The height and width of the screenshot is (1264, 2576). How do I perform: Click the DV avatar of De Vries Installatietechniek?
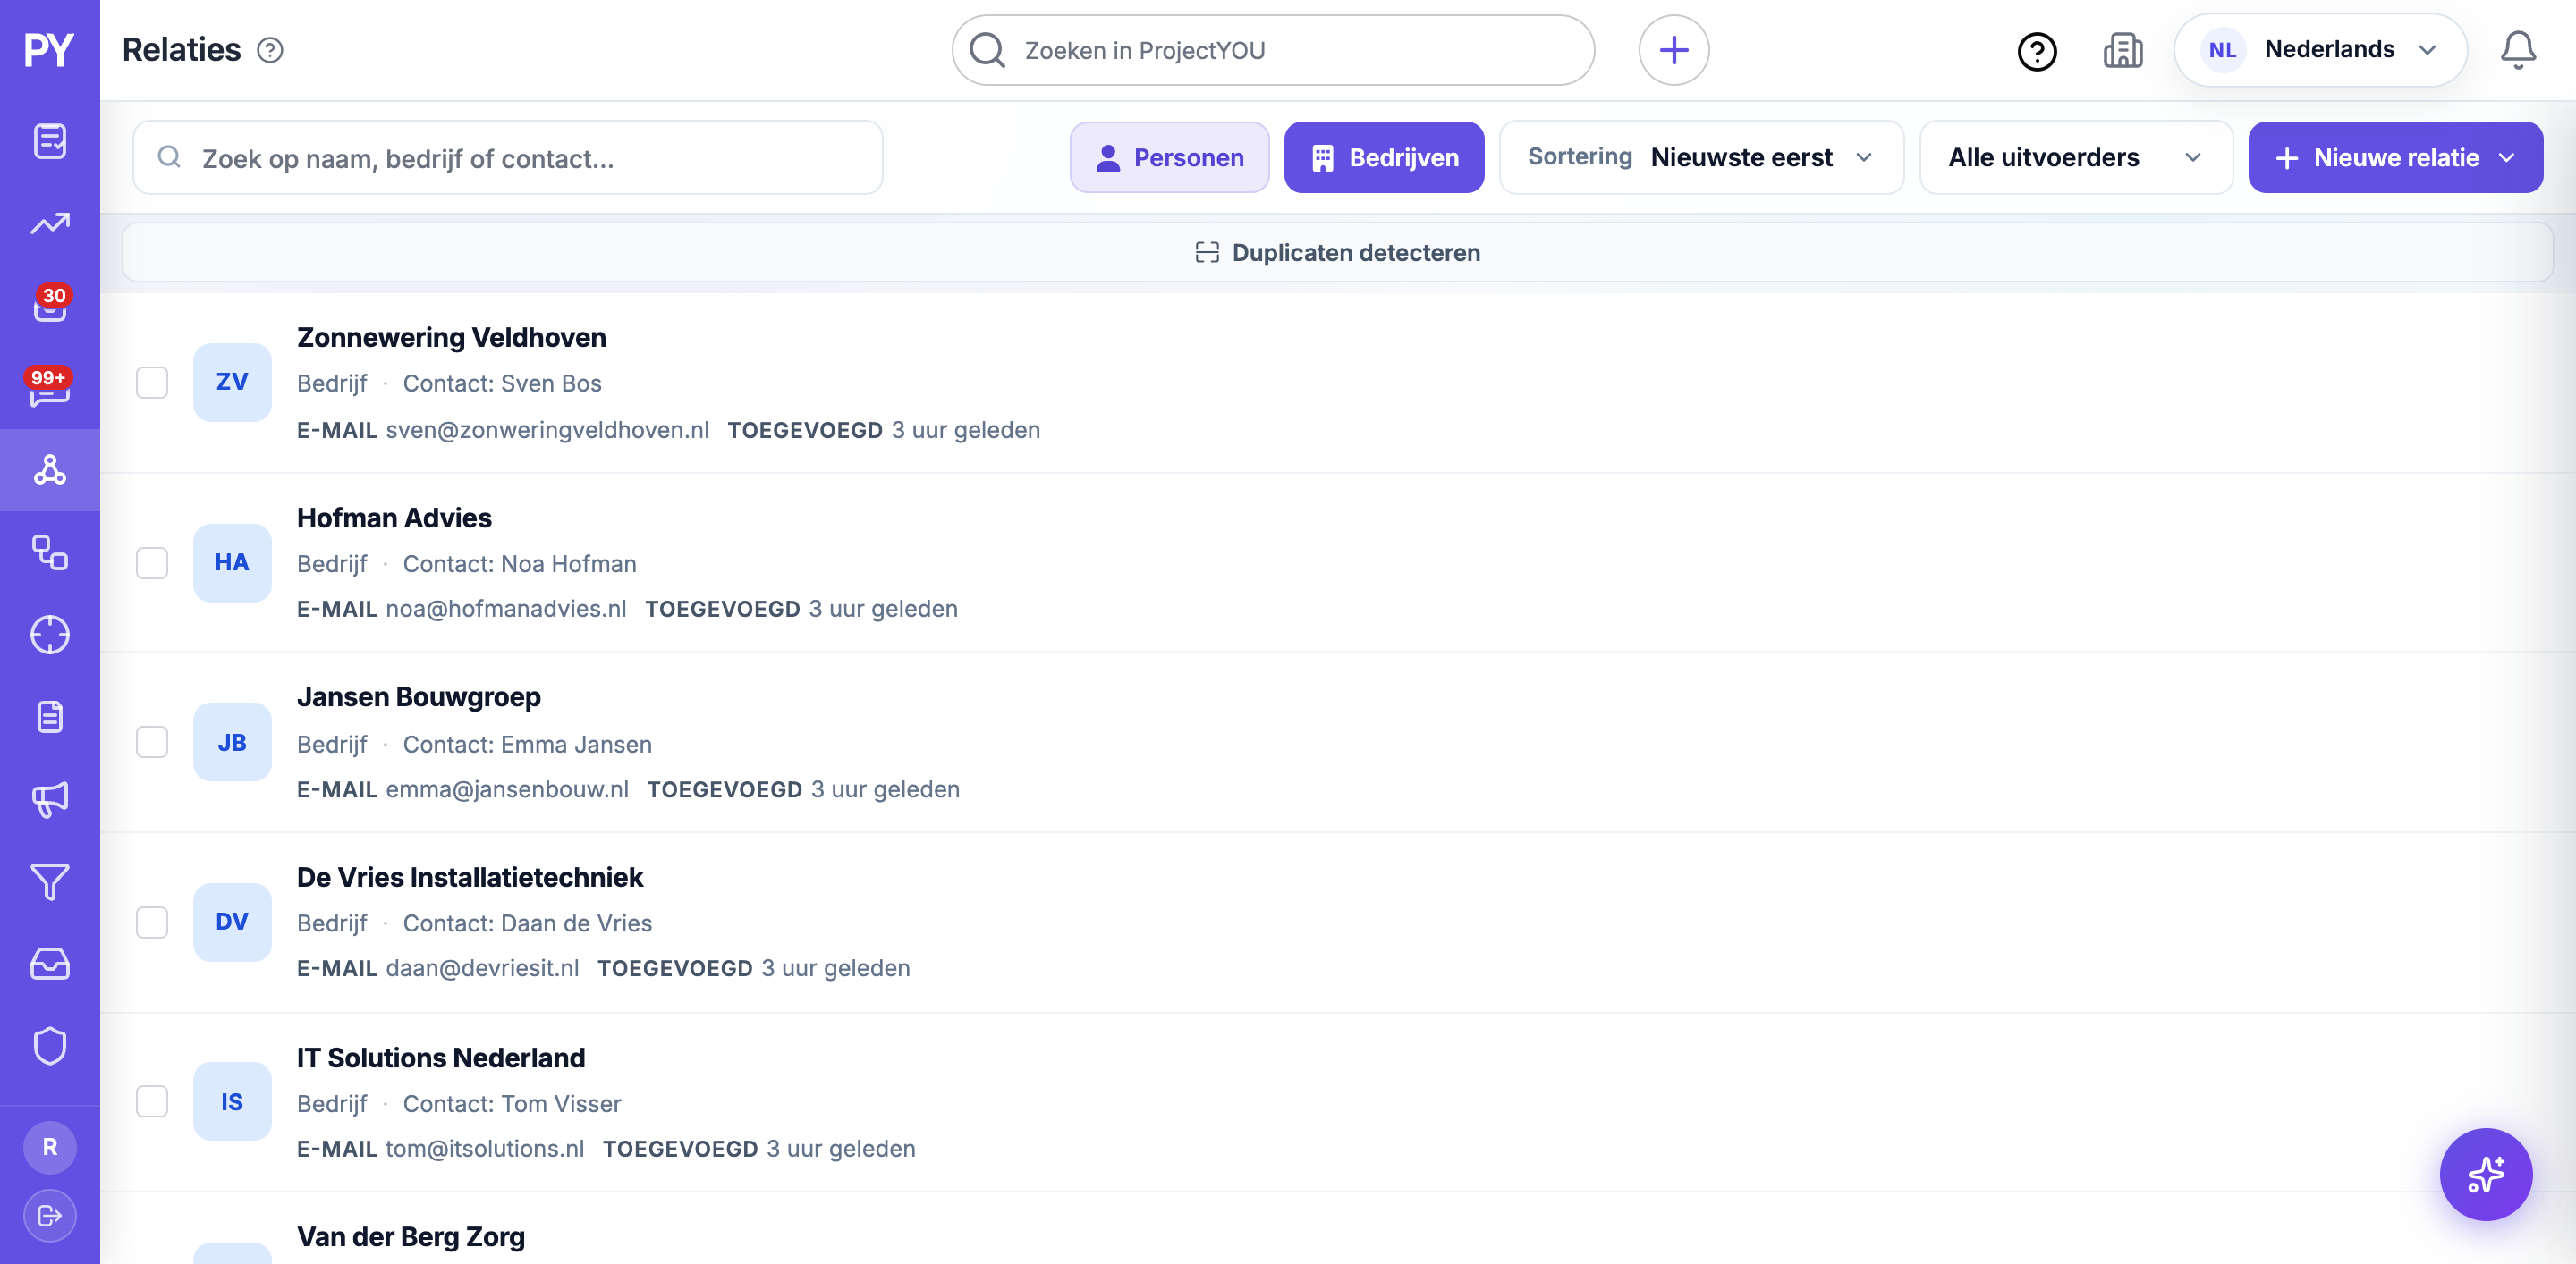click(232, 923)
